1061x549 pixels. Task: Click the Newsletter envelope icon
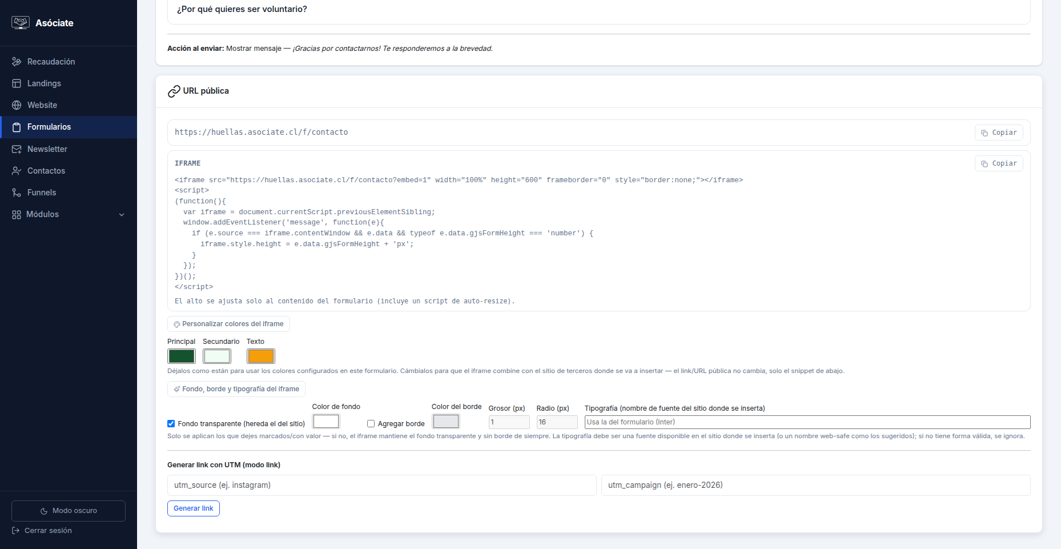point(17,149)
